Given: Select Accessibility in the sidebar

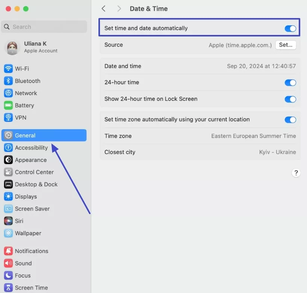Looking at the screenshot, I should 30,148.
